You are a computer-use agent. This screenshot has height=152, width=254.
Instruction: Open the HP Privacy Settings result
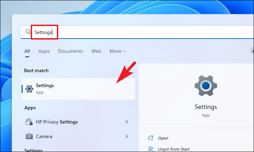78,122
